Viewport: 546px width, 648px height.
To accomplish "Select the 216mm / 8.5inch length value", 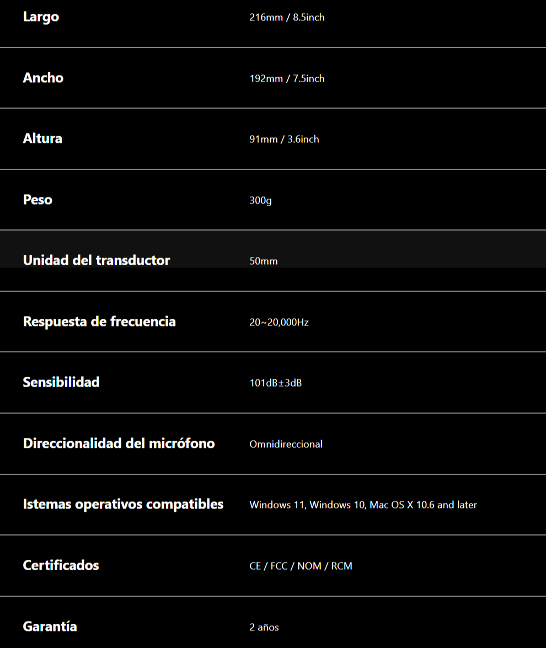I will [287, 18].
